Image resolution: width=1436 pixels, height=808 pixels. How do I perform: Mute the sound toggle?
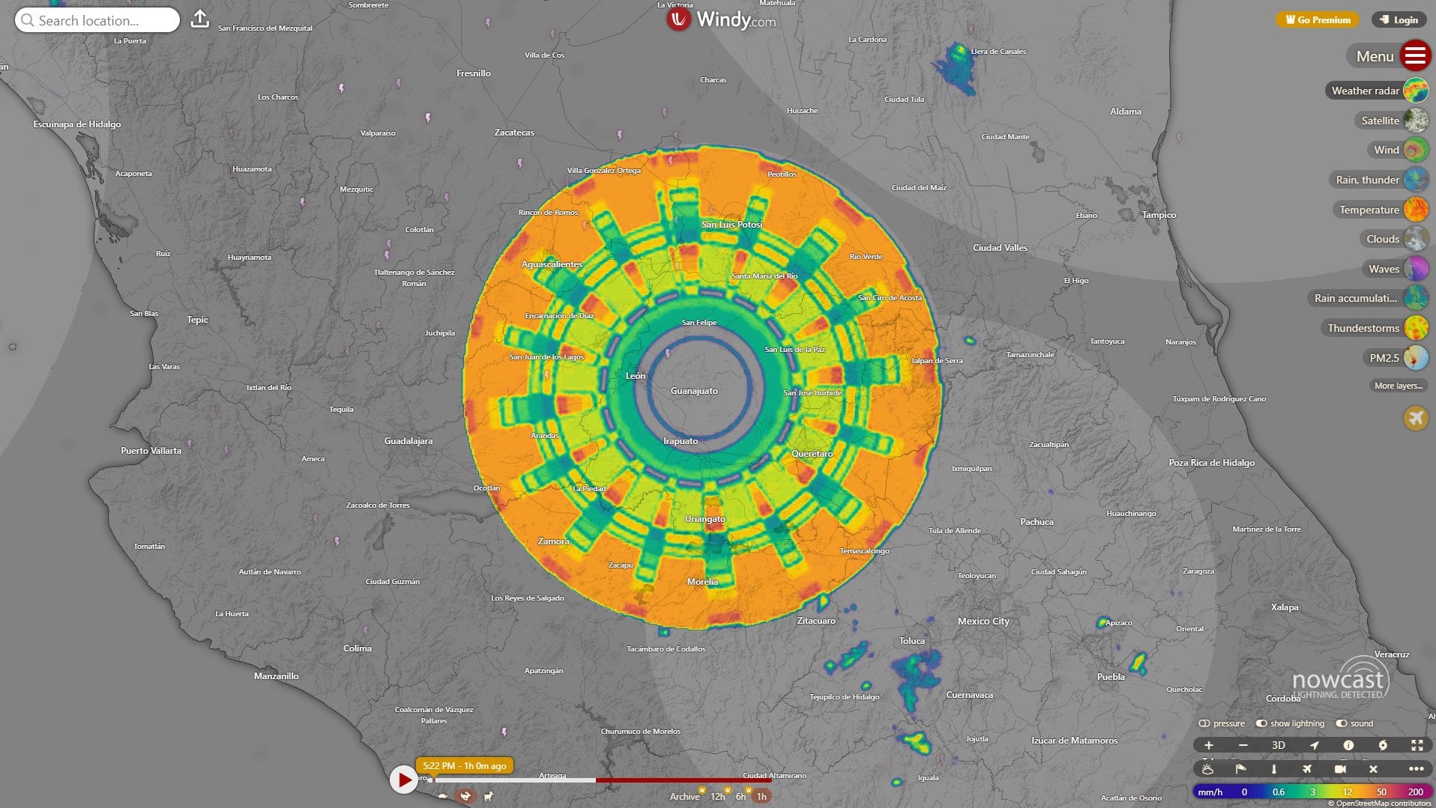click(x=1341, y=723)
